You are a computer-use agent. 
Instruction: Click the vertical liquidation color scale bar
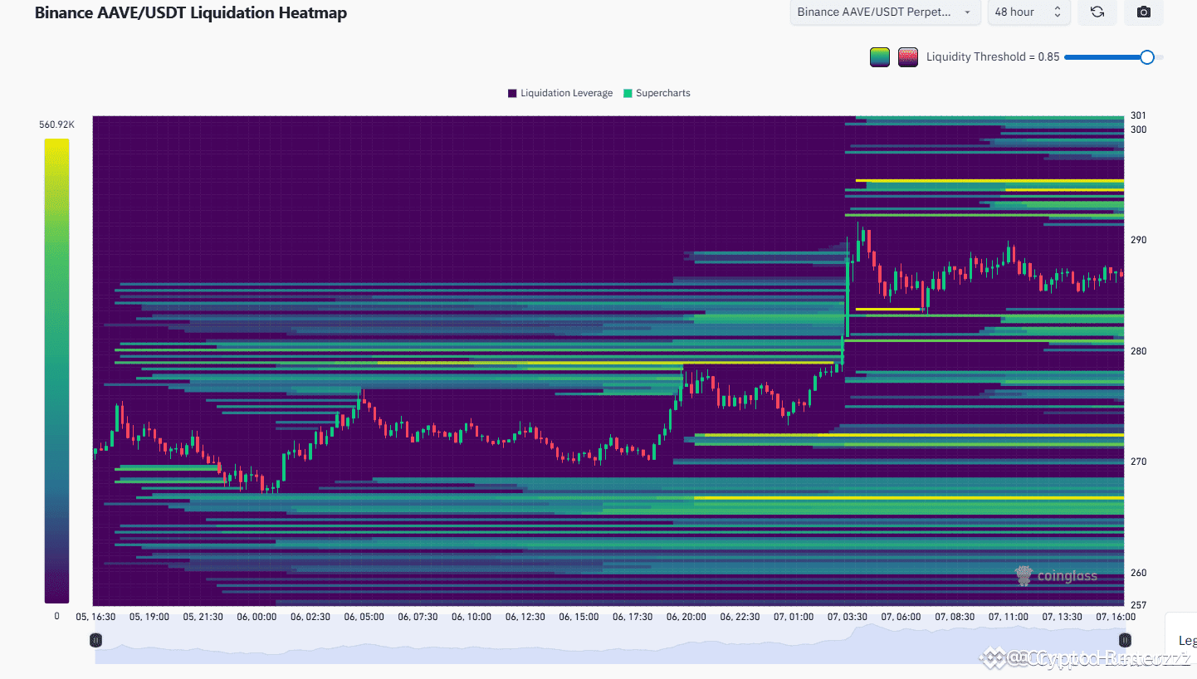[x=56, y=371]
